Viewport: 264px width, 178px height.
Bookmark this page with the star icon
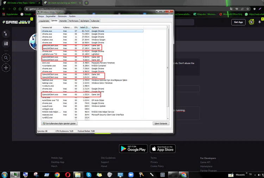[x=247, y=9]
